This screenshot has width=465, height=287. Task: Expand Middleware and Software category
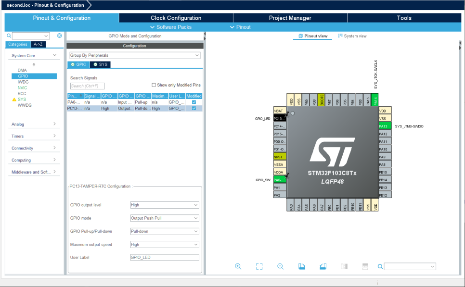34,172
